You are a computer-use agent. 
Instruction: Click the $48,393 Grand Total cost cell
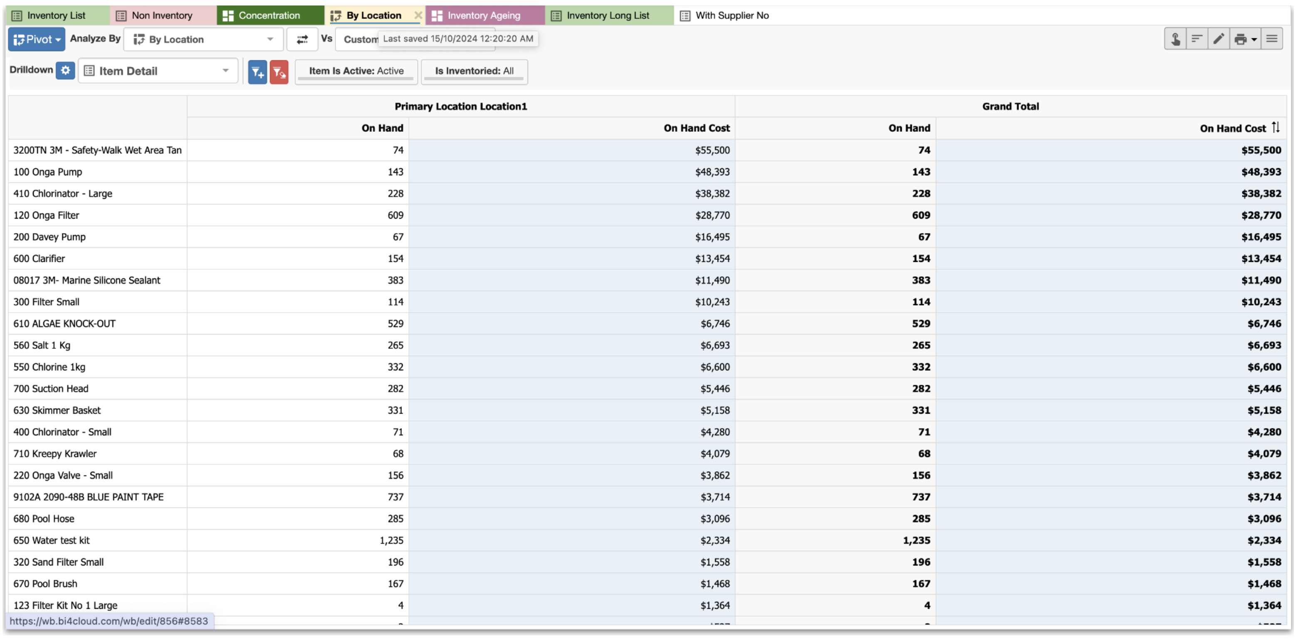(x=1111, y=172)
